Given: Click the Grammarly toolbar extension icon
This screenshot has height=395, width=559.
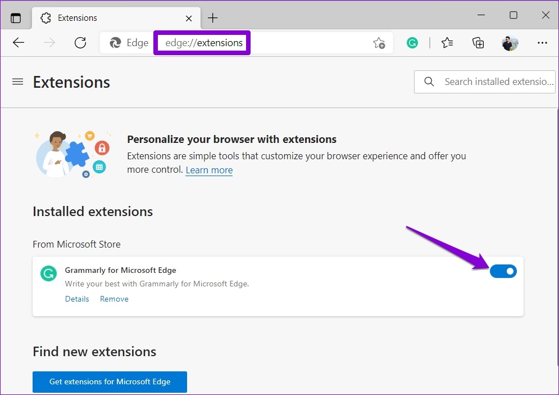Looking at the screenshot, I should [x=412, y=43].
